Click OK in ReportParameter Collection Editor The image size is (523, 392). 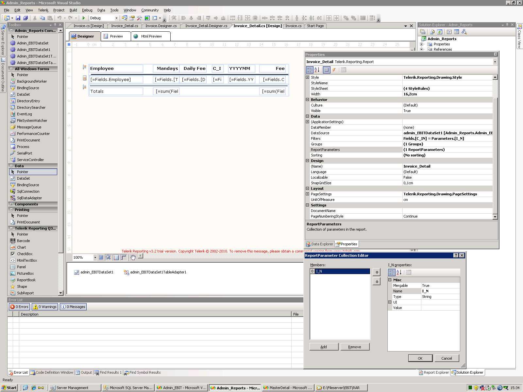point(420,358)
